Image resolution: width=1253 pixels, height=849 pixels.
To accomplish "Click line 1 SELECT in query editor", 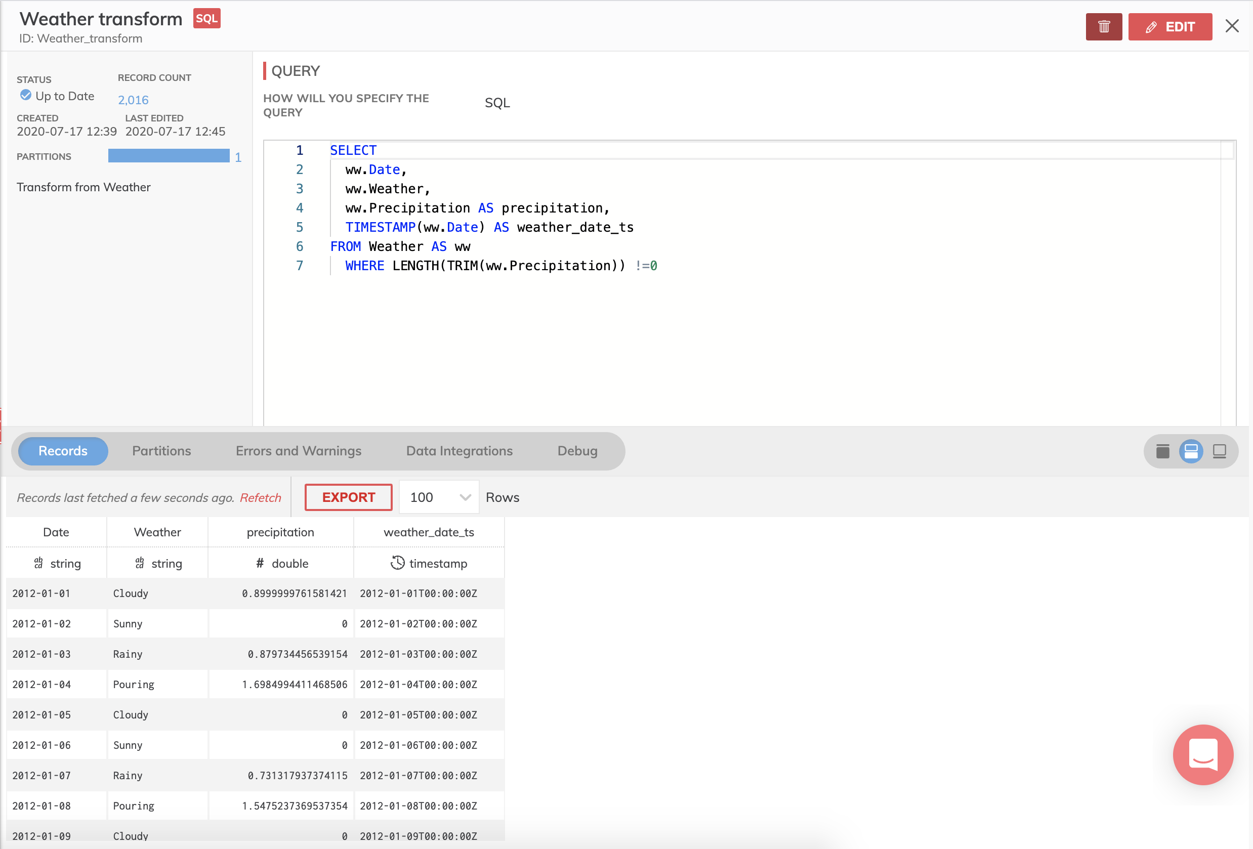I will pyautogui.click(x=353, y=150).
